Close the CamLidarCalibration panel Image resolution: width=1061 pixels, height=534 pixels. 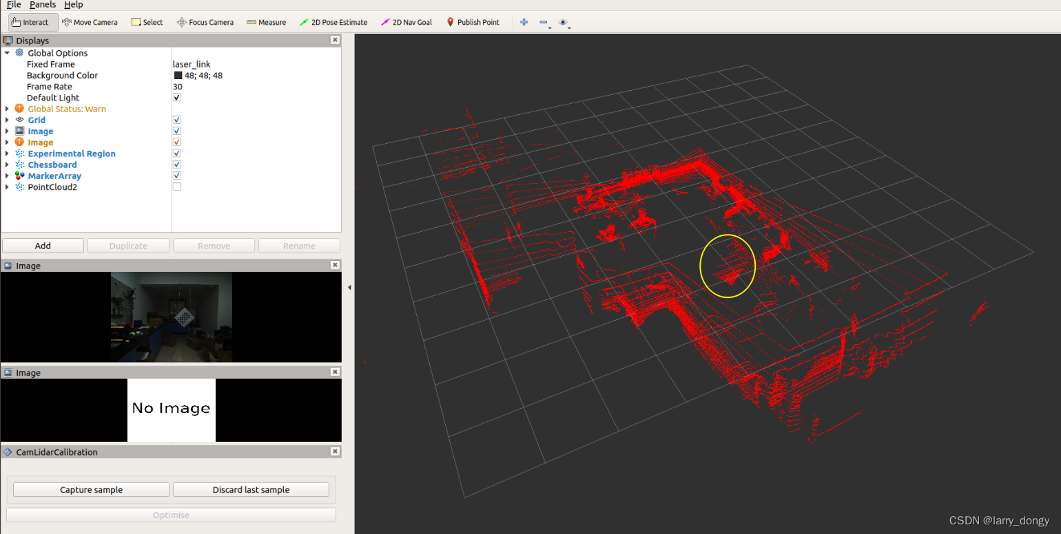coord(335,451)
